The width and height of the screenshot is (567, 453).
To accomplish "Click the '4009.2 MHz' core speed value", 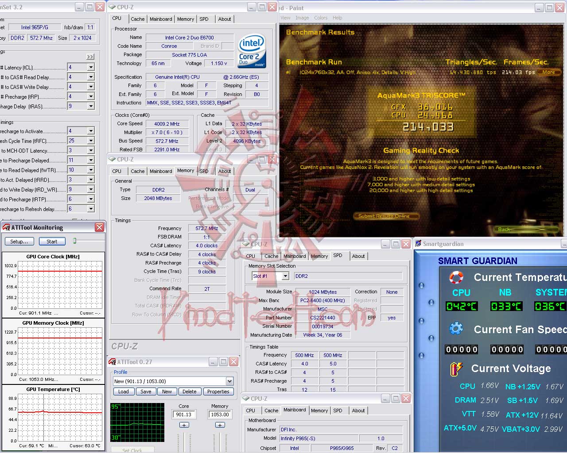I will point(167,124).
